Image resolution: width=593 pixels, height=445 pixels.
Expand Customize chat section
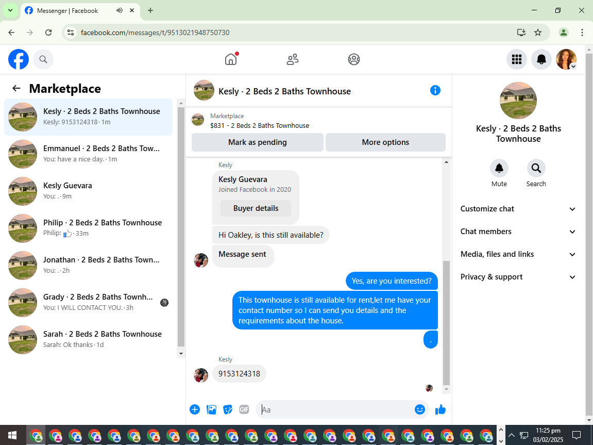tap(518, 209)
